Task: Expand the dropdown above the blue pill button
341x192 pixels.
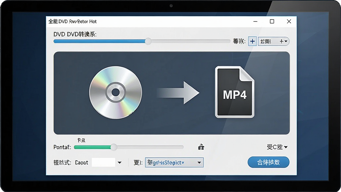Action: (277, 147)
